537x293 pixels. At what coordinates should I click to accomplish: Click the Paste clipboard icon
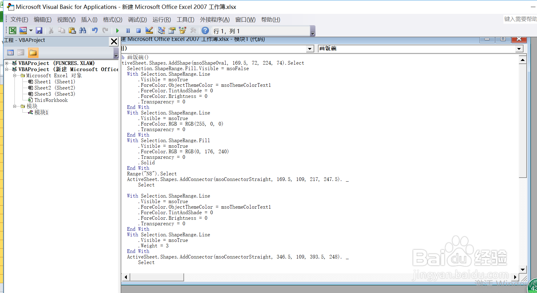tap(72, 30)
